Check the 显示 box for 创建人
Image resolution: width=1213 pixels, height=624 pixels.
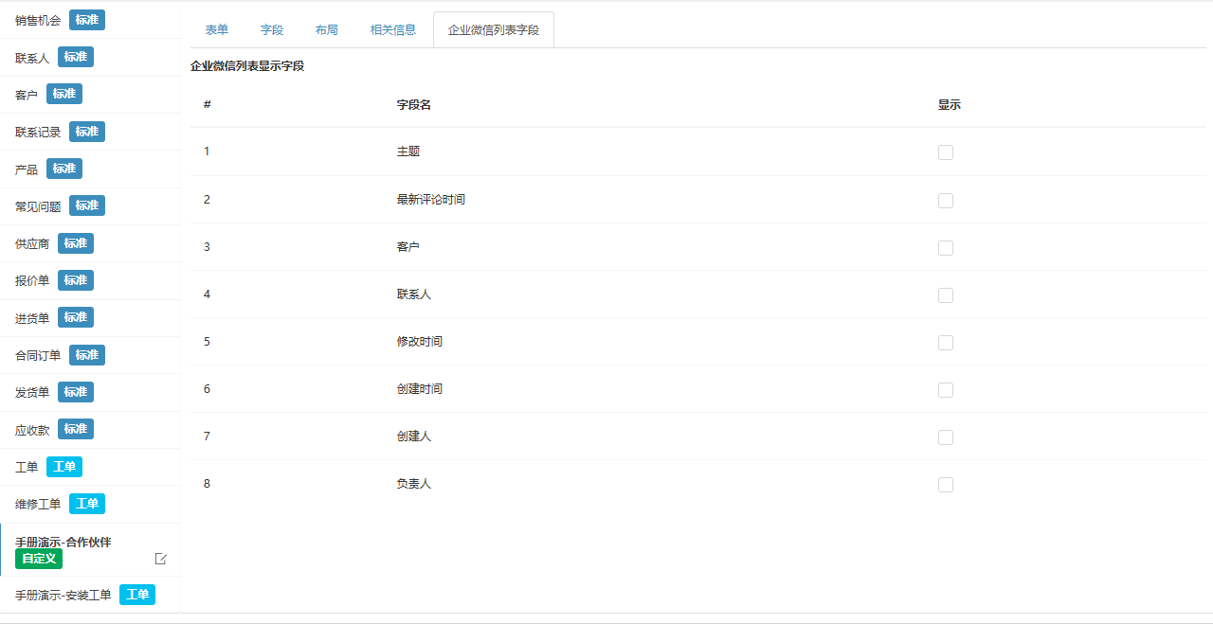click(x=946, y=437)
